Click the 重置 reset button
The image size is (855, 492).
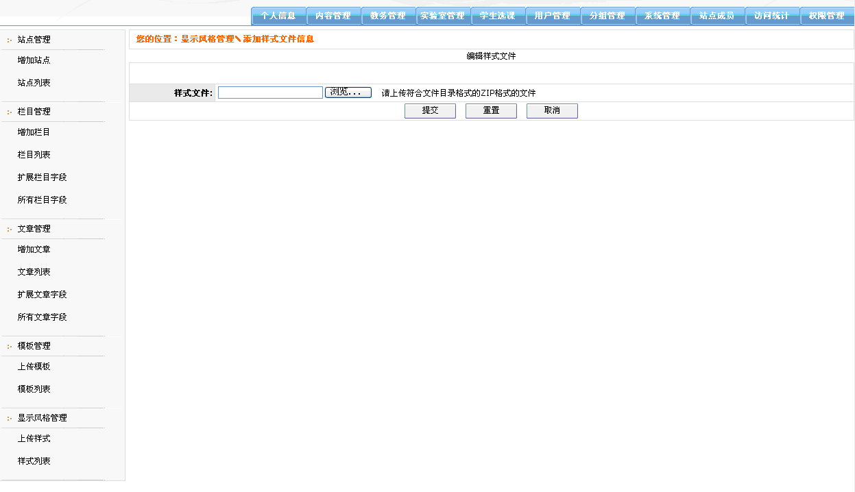click(491, 111)
